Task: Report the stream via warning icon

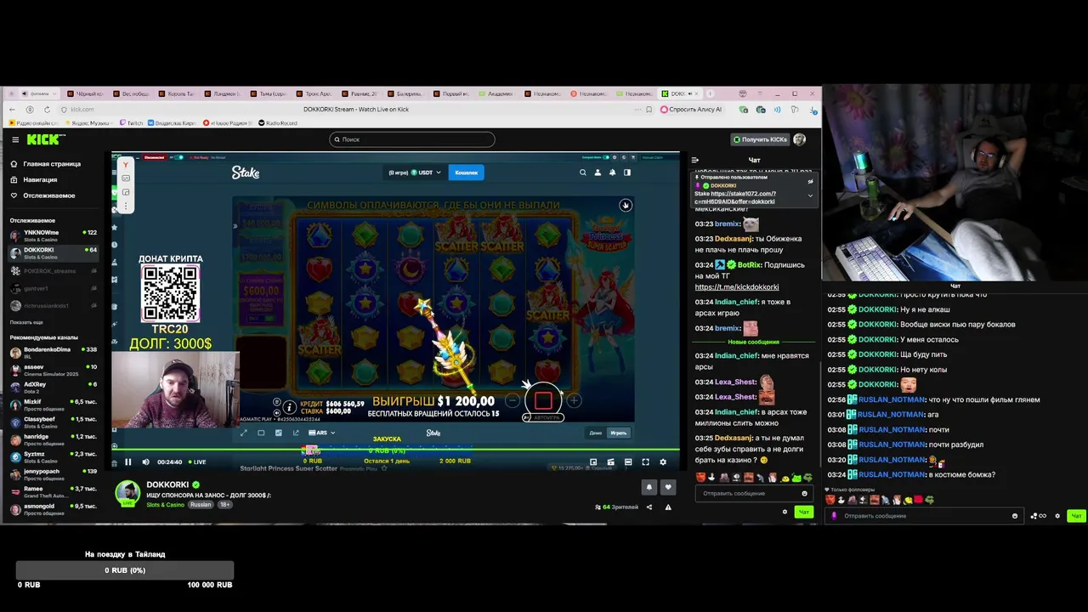Action: tap(668, 507)
